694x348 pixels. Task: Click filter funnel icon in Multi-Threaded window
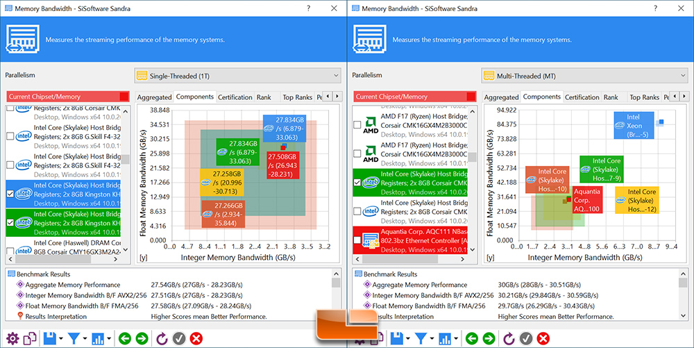pos(421,339)
